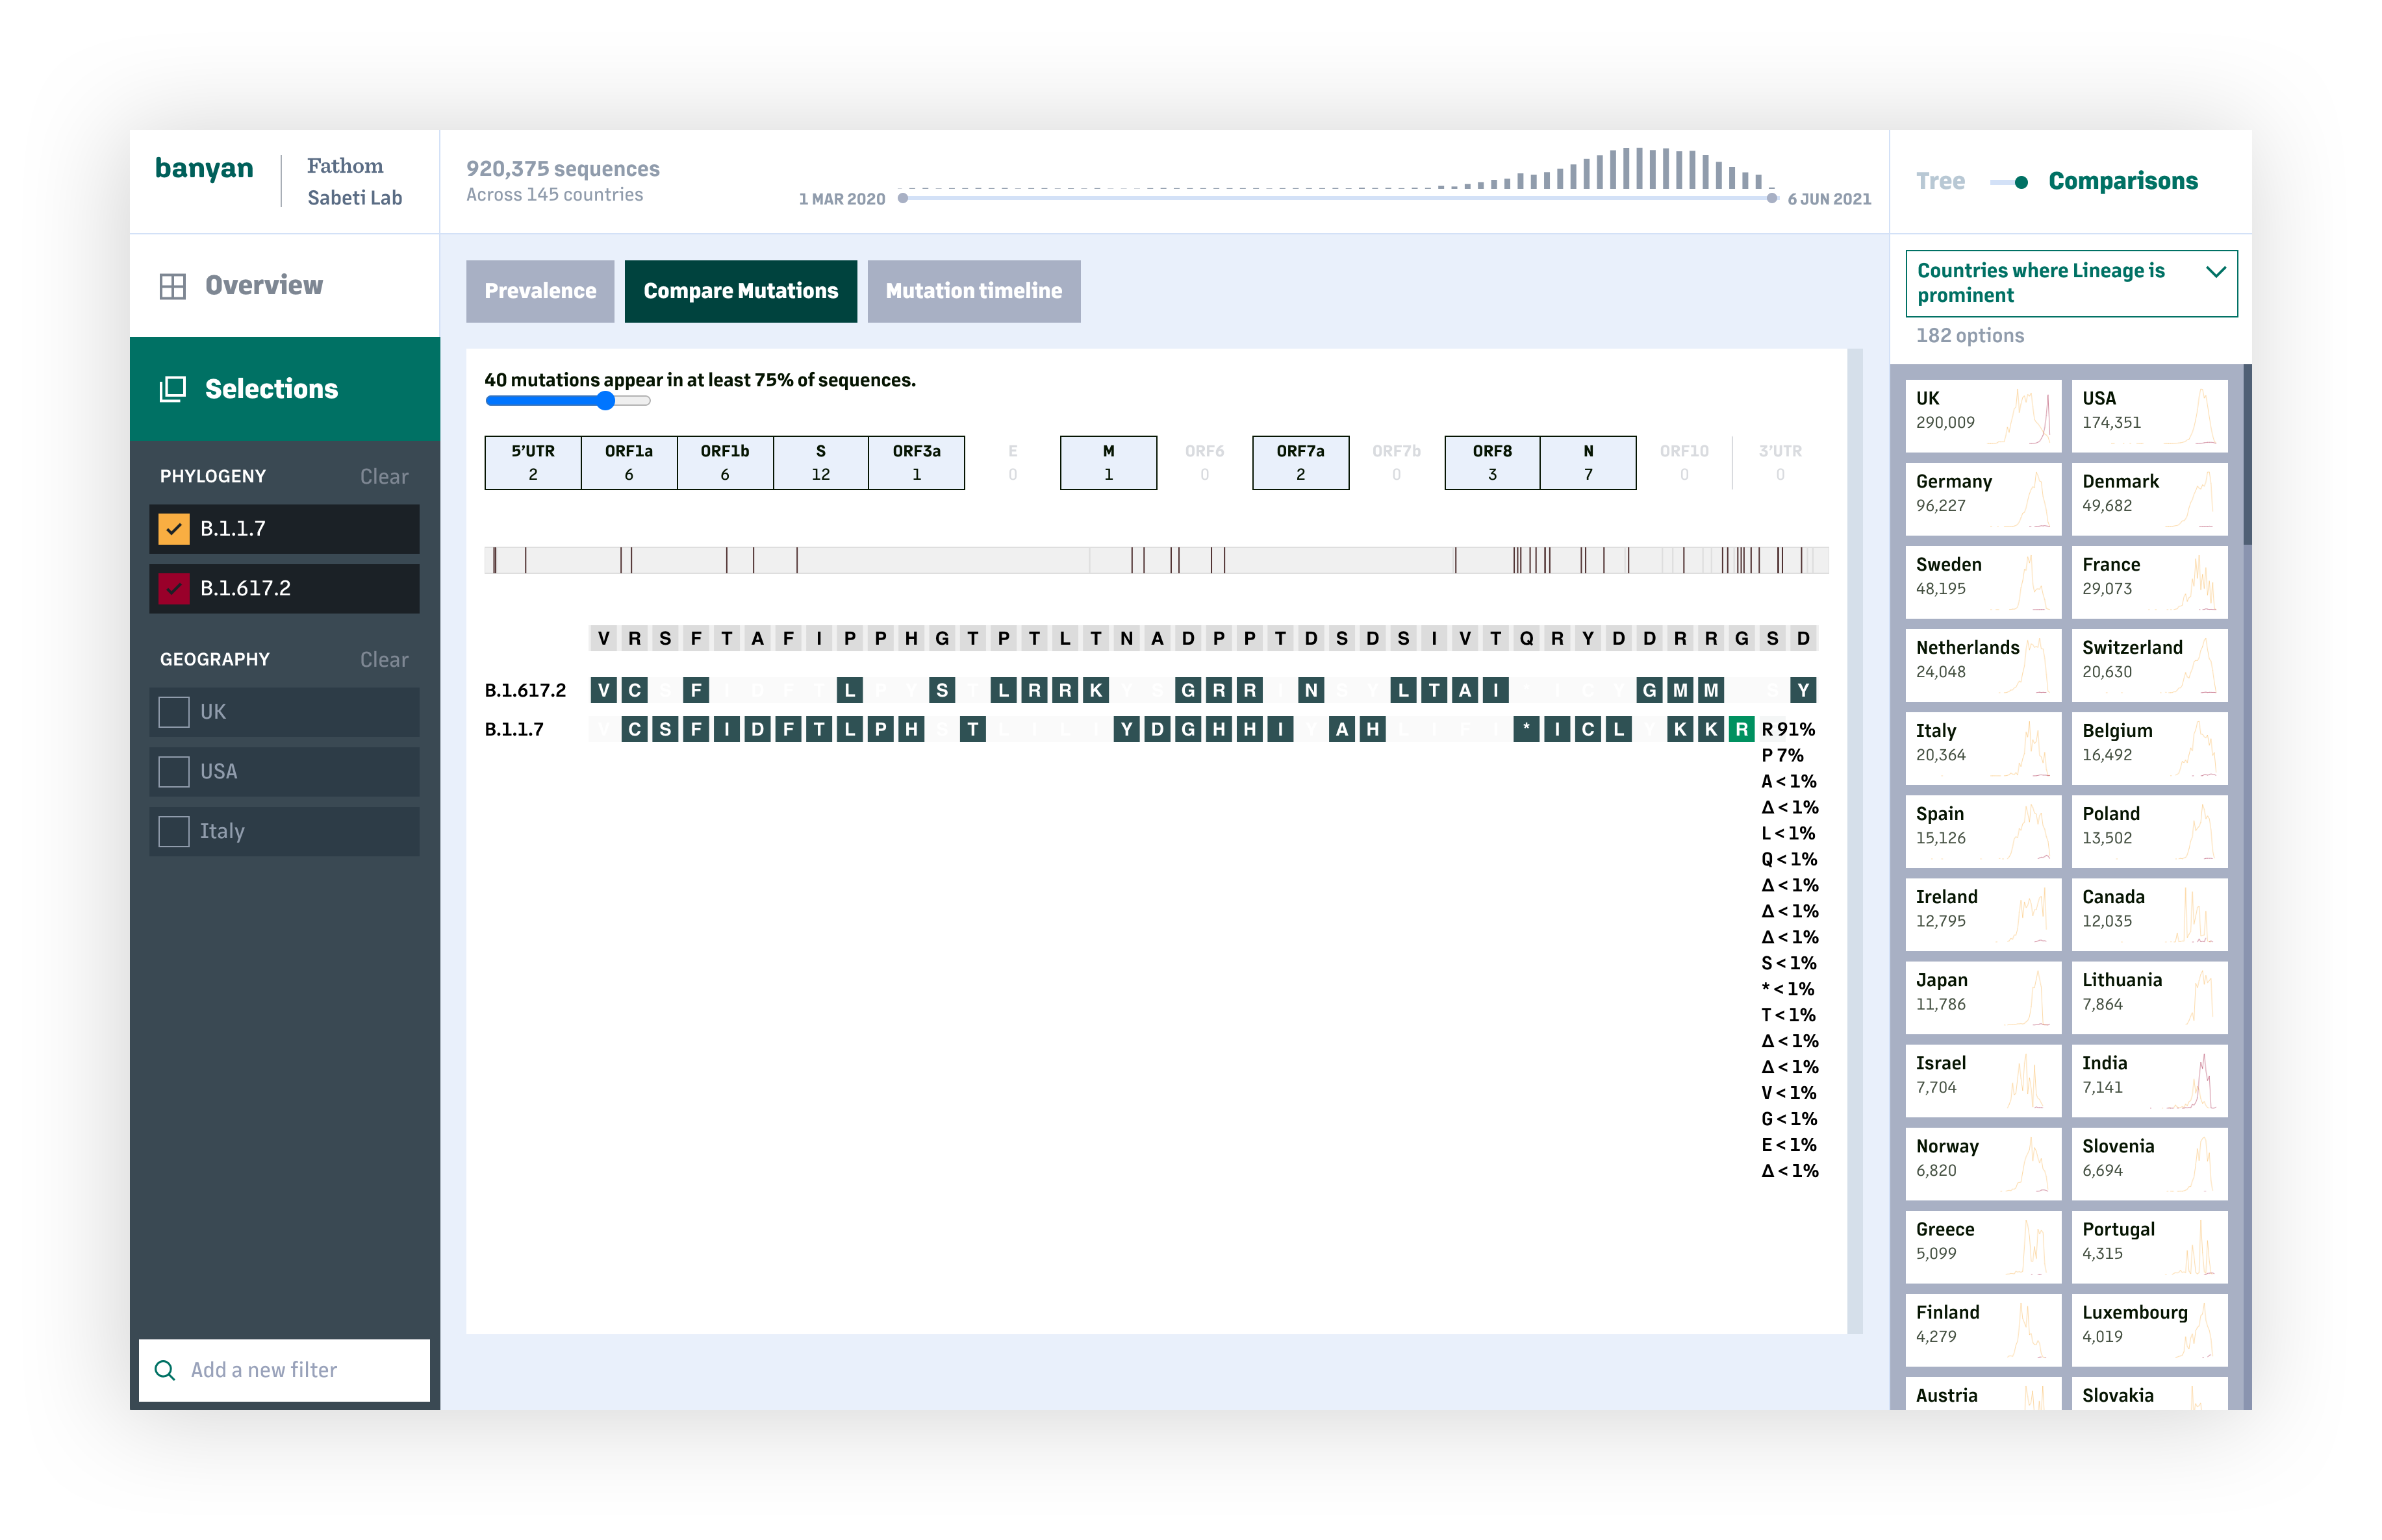Select the 5'UTR gene segment
The image size is (2382, 1540).
pos(532,462)
